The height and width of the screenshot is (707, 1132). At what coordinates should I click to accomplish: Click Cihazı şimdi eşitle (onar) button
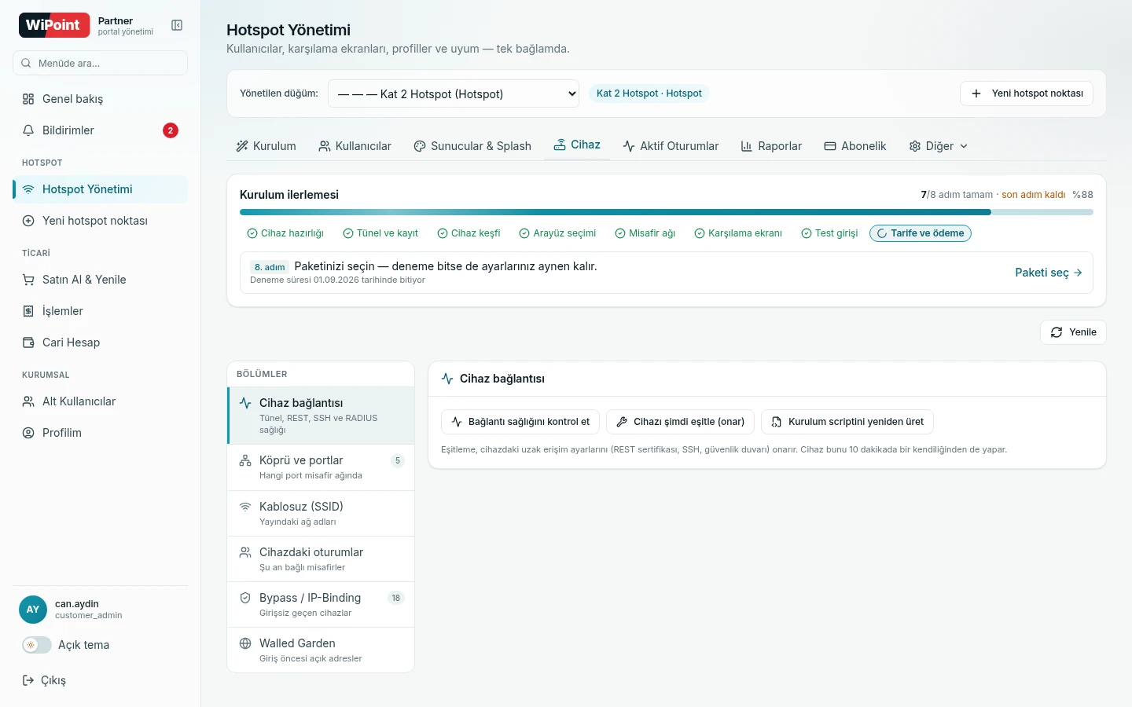(681, 422)
